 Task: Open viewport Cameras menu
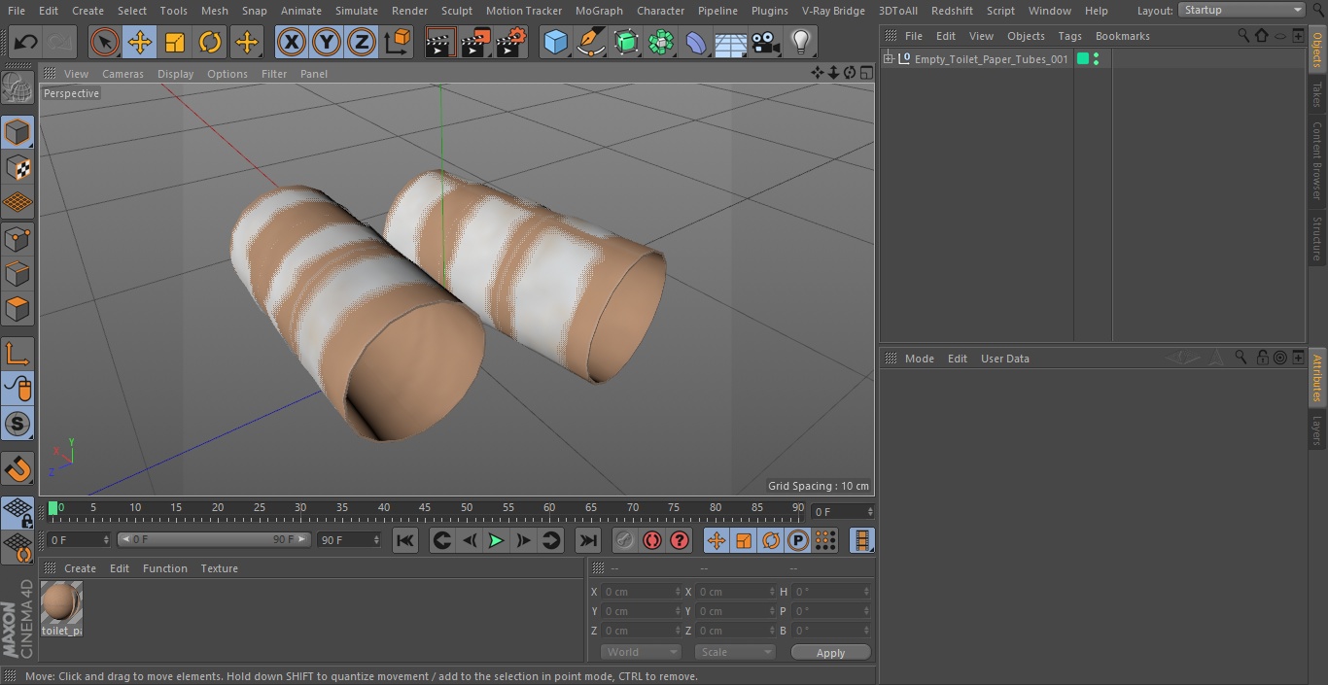tap(122, 74)
